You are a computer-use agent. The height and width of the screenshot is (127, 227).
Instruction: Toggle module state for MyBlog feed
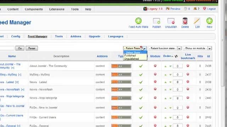pyautogui.click(x=155, y=74)
